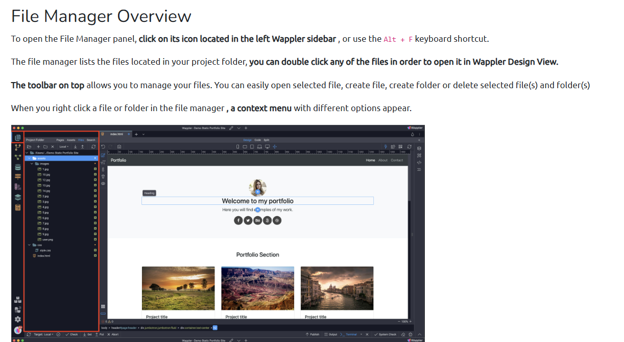The height and width of the screenshot is (342, 624).
Task: Click the Git branch icon in sidebar
Action: (x=18, y=148)
